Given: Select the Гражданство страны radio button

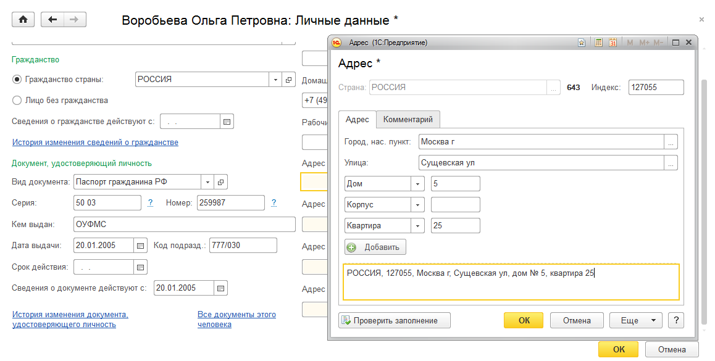Looking at the screenshot, I should [x=17, y=80].
